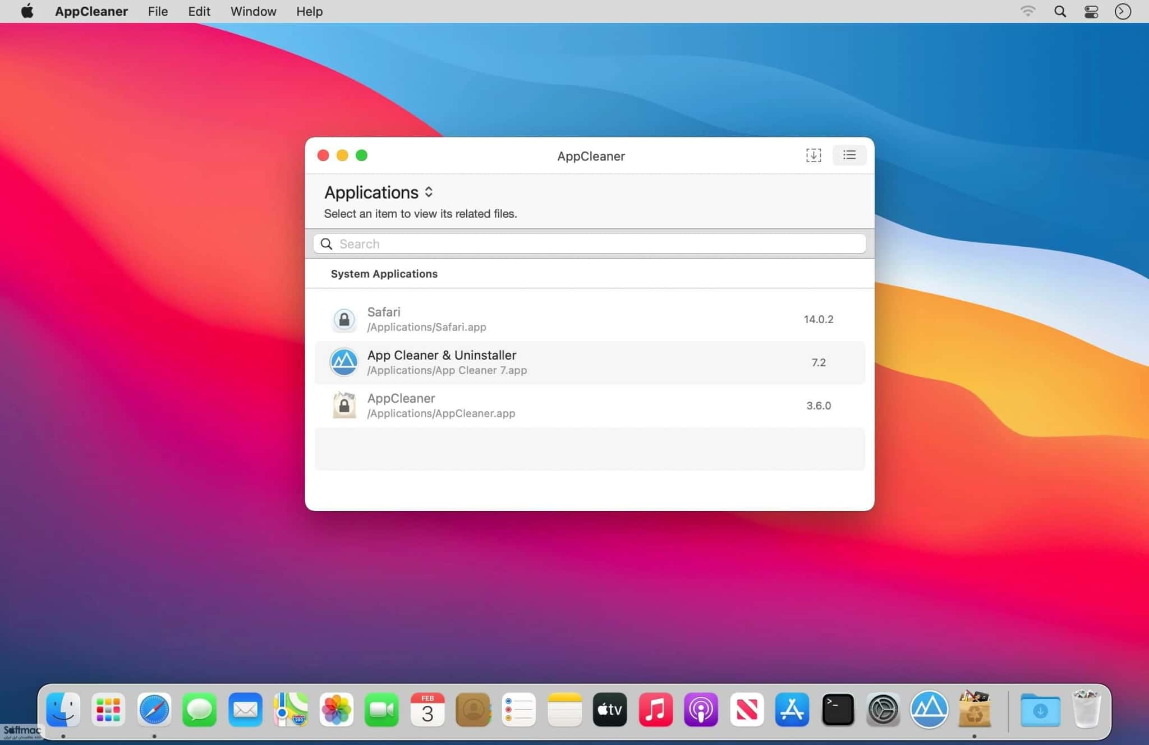1149x745 pixels.
Task: Click the System Applications section header
Action: [384, 274]
